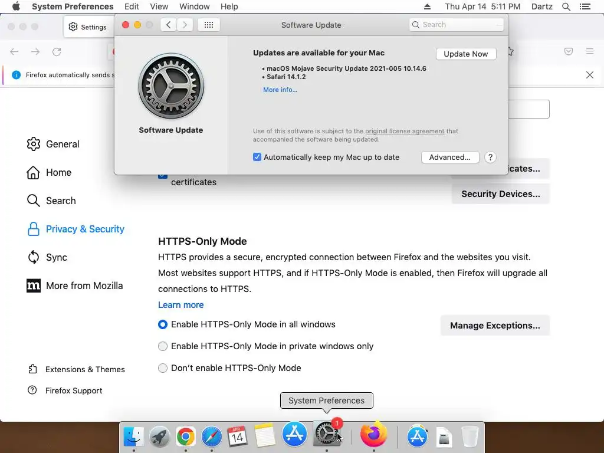The image size is (604, 453).
Task: Click Manage Exceptions... button
Action: point(495,326)
